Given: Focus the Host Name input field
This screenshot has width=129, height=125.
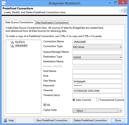Looking at the screenshot, I should click(97, 72).
